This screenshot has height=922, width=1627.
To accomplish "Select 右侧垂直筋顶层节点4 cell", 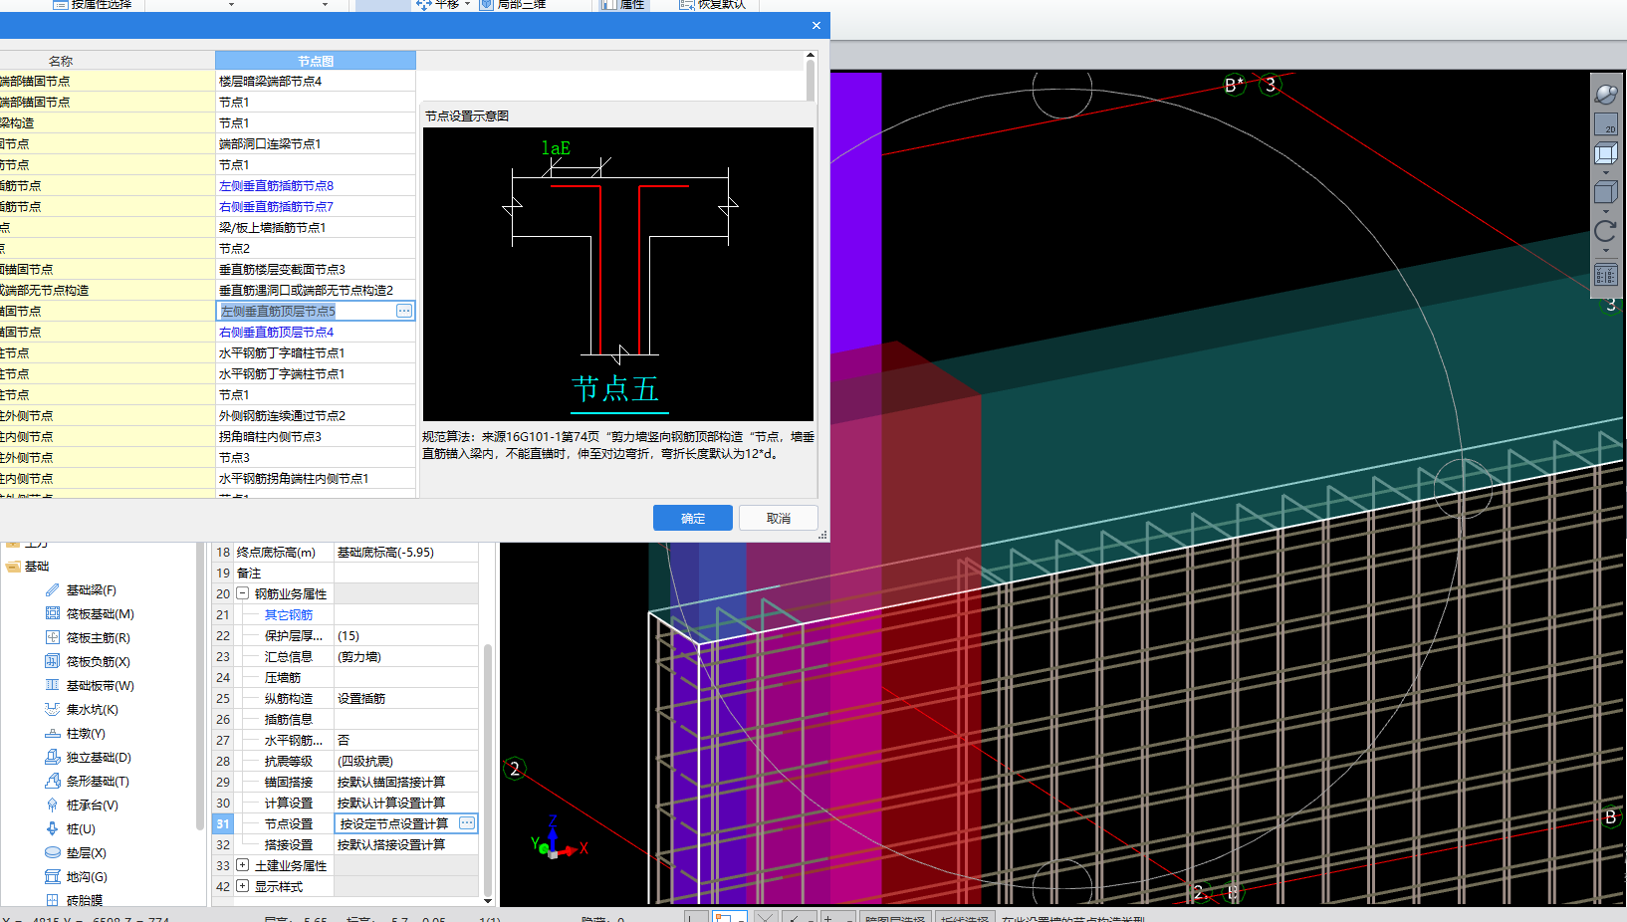I will [x=316, y=333].
